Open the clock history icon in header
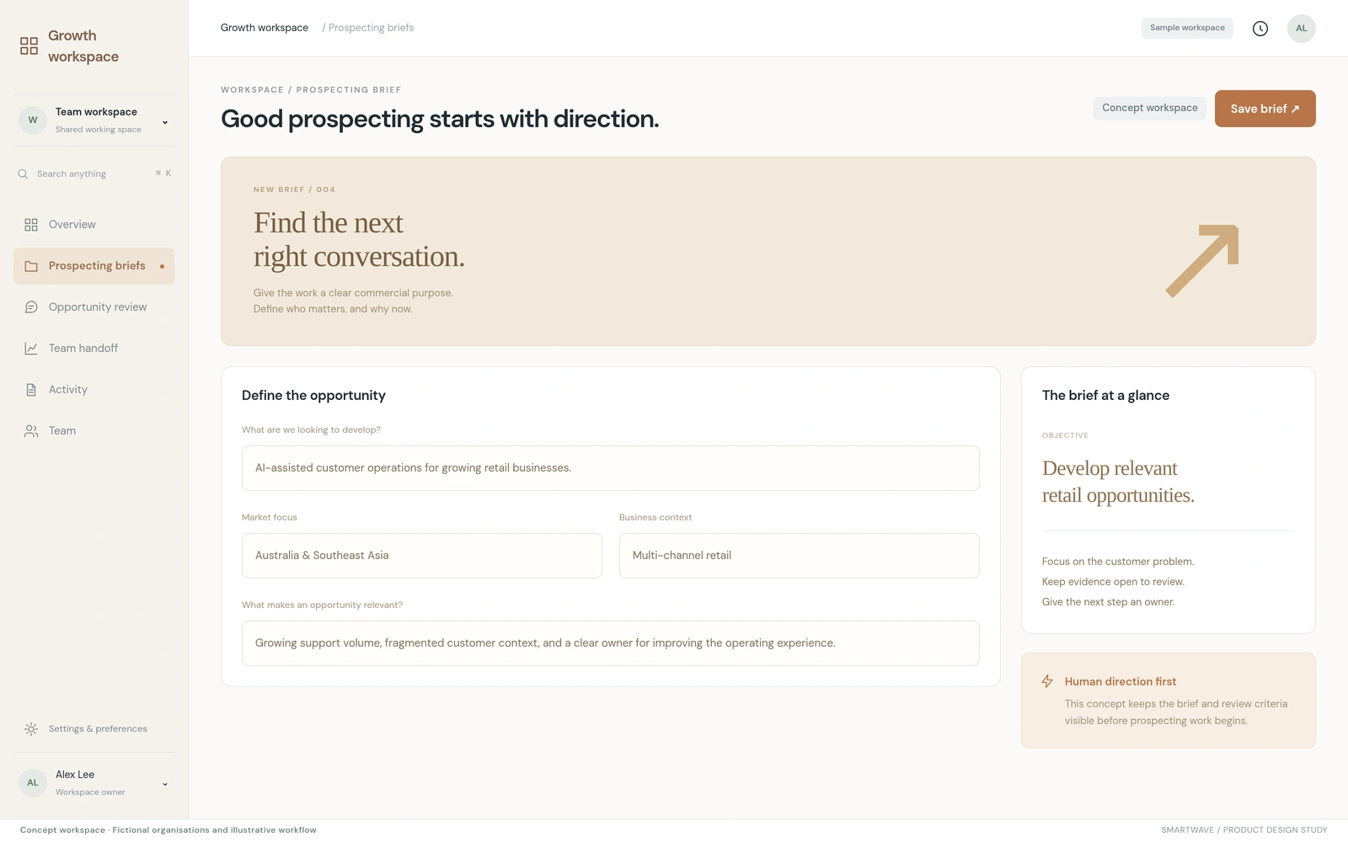The image size is (1348, 842). point(1260,29)
